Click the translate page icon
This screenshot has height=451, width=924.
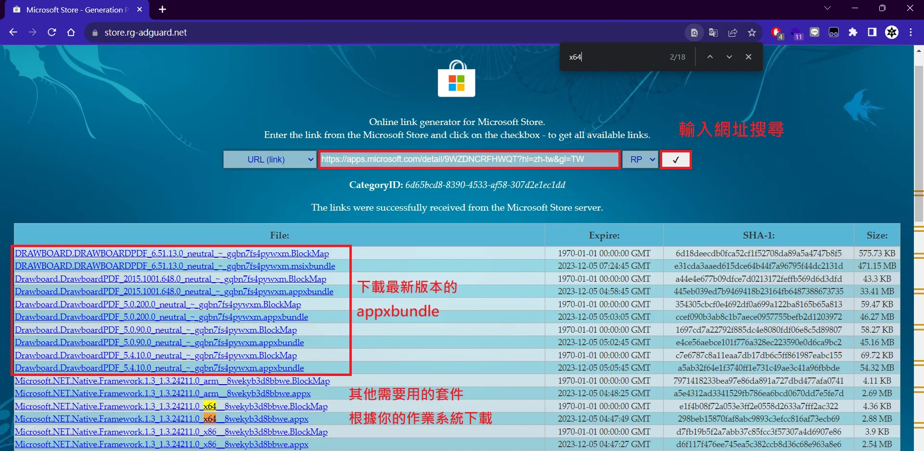pos(714,32)
